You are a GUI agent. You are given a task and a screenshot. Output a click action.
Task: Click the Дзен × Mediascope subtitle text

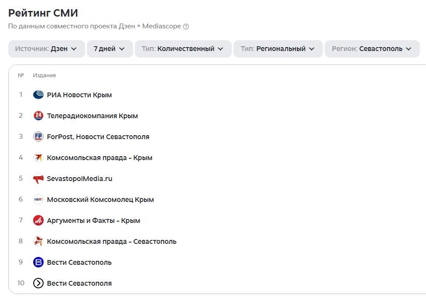(150, 26)
